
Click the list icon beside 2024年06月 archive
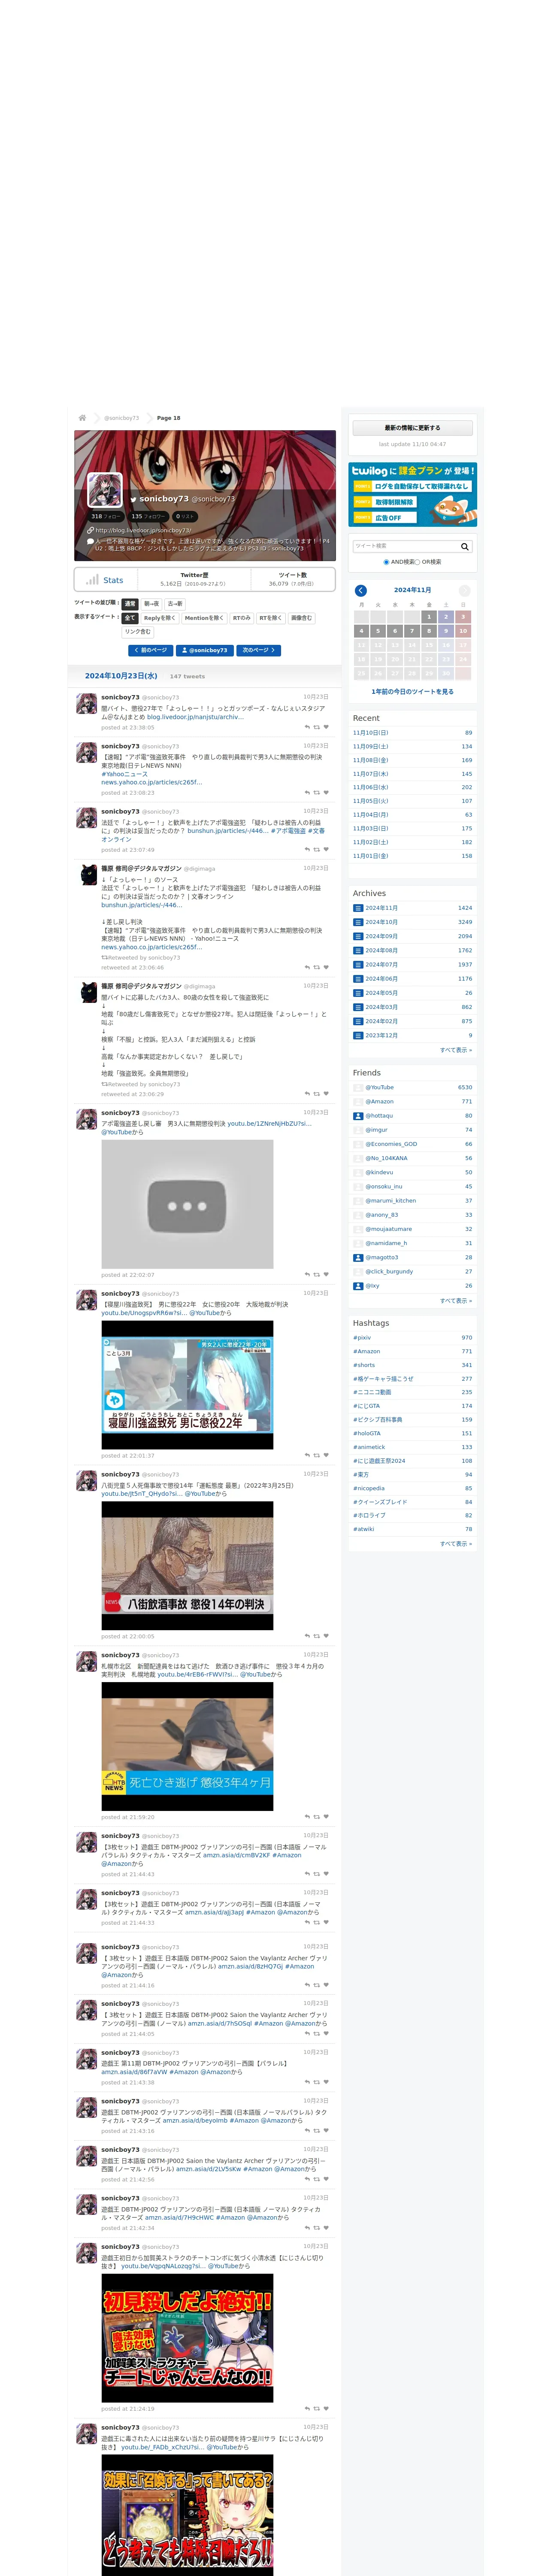tap(358, 979)
